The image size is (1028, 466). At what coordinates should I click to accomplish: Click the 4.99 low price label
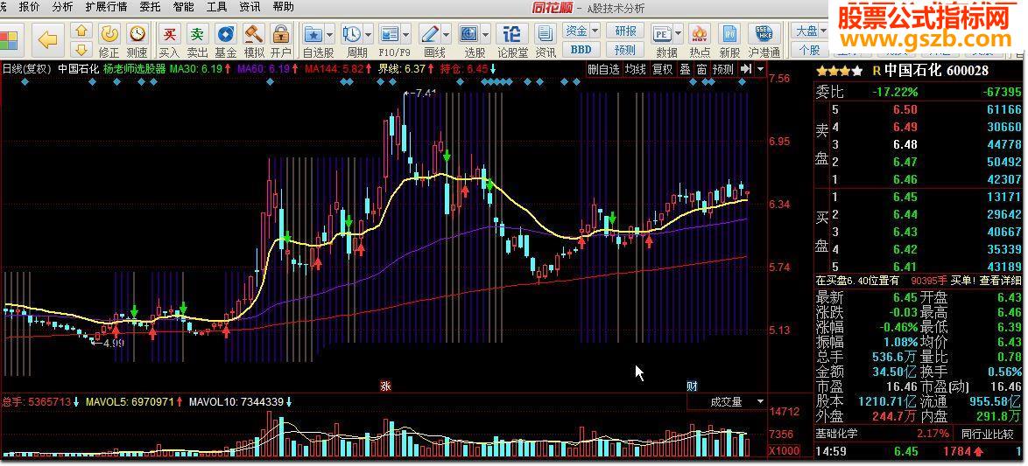click(x=114, y=343)
